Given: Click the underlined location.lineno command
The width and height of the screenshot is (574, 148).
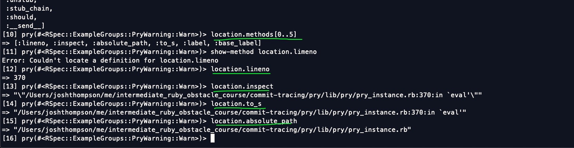Looking at the screenshot, I should click(240, 69).
